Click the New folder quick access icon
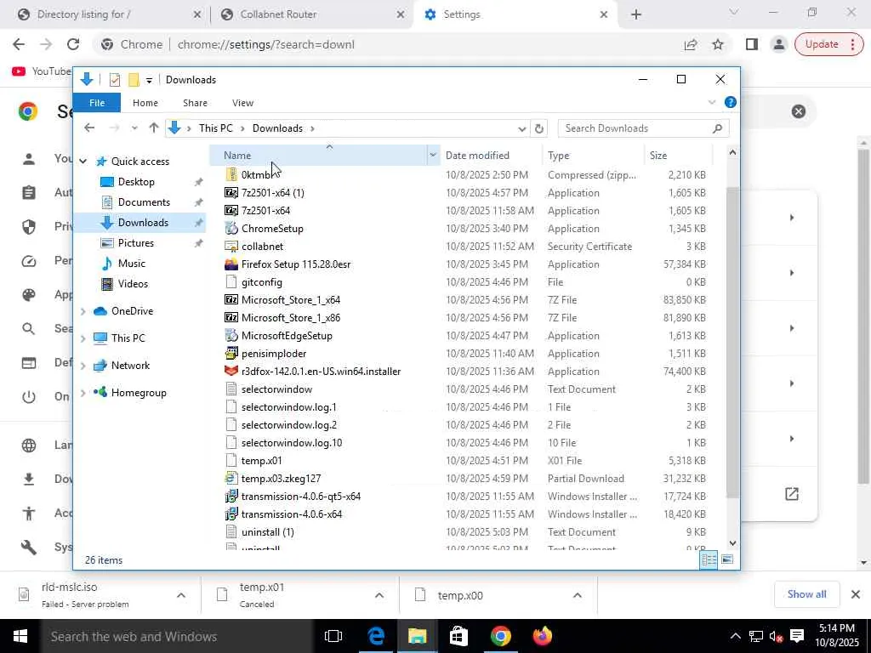The width and height of the screenshot is (871, 653). [x=134, y=80]
